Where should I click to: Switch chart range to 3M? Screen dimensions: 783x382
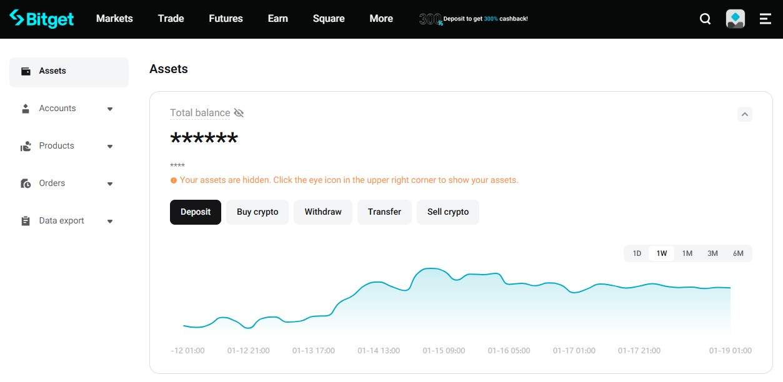pyautogui.click(x=713, y=253)
